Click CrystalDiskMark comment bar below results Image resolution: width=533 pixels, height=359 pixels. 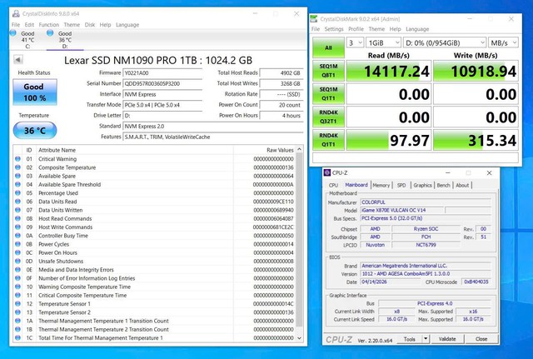pos(416,157)
